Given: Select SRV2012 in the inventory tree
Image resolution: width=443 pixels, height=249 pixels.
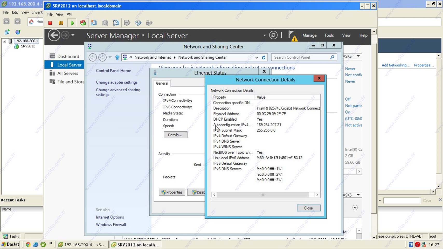Looking at the screenshot, I should click(28, 46).
